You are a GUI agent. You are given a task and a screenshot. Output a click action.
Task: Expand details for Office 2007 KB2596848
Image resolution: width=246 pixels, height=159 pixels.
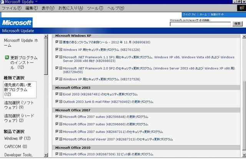(61, 116)
